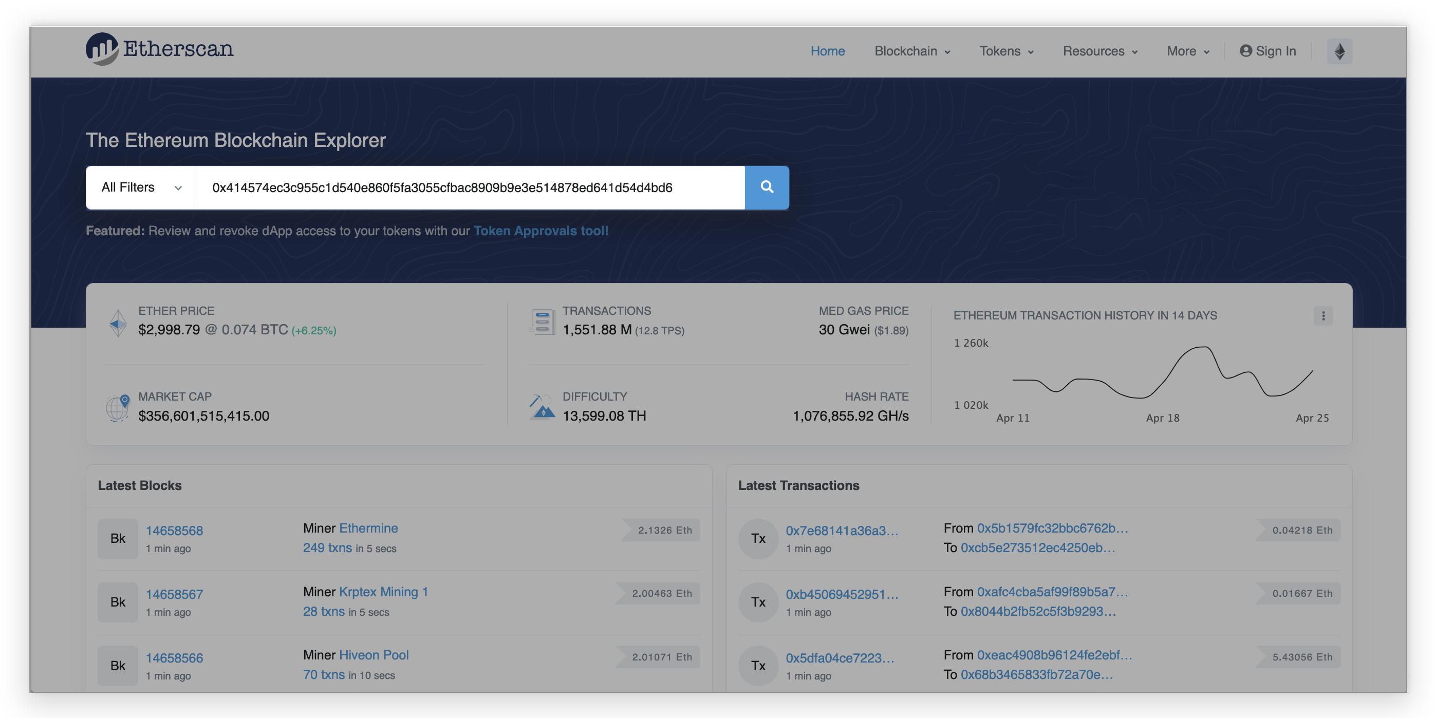Open sender address 0x5b1579fc32bbc6762b…
The image size is (1436, 718).
(x=1053, y=528)
